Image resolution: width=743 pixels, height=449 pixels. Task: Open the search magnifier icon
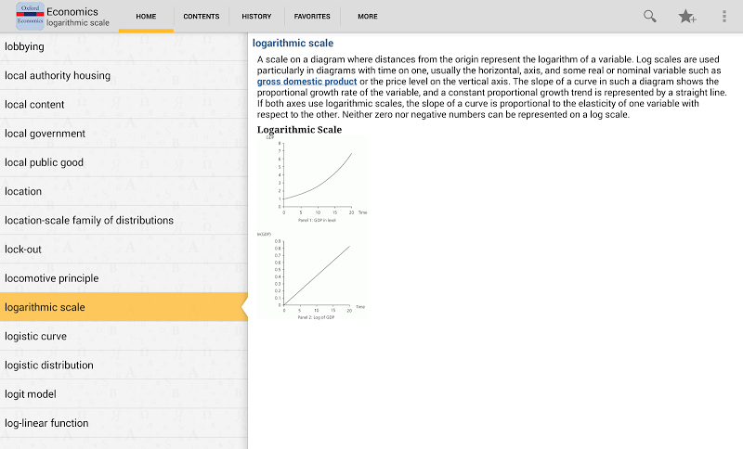click(x=650, y=16)
